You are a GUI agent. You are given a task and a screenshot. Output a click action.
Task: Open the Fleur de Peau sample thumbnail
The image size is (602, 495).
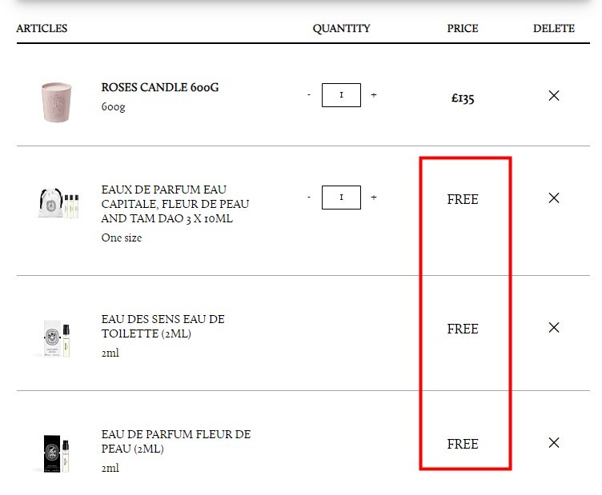tap(56, 453)
